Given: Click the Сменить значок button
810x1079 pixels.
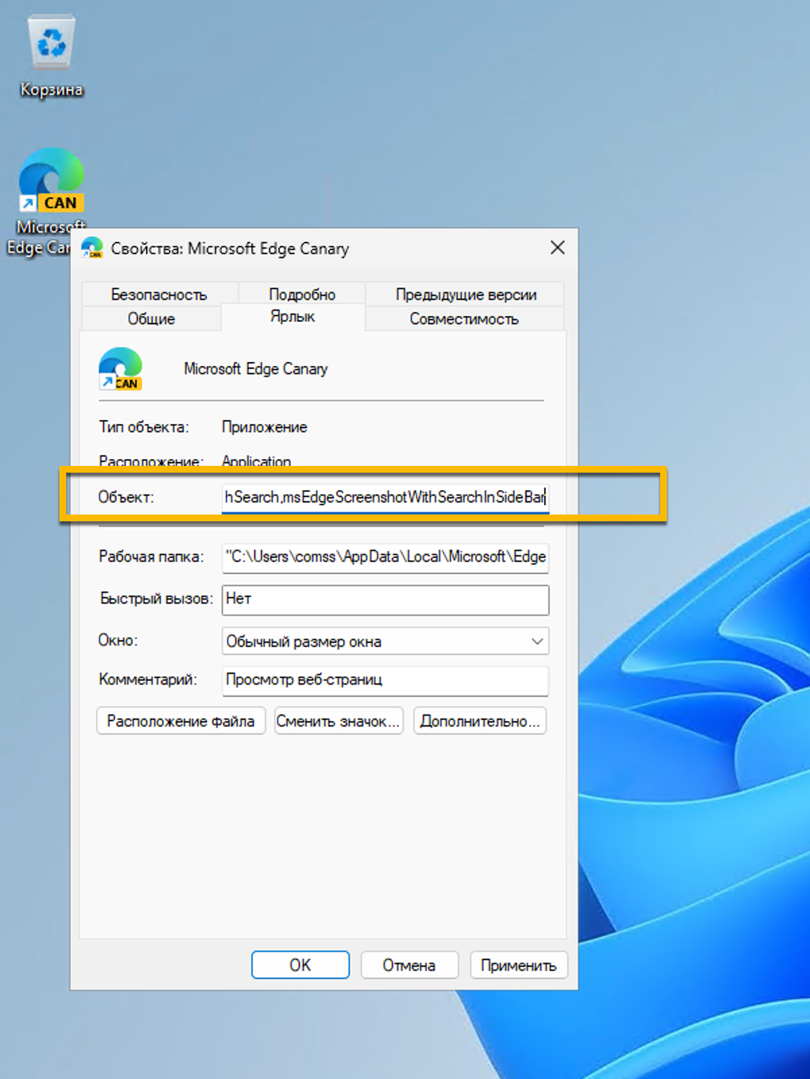Looking at the screenshot, I should click(x=339, y=721).
